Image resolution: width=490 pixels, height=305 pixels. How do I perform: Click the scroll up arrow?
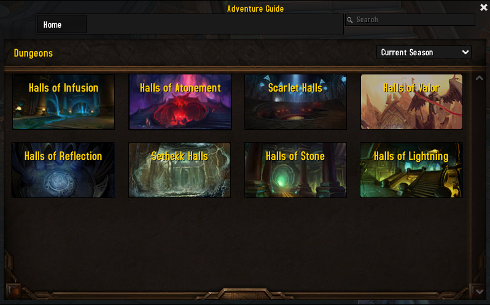[480, 78]
